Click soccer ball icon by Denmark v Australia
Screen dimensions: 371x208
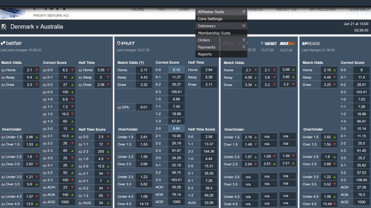[x=4, y=27]
